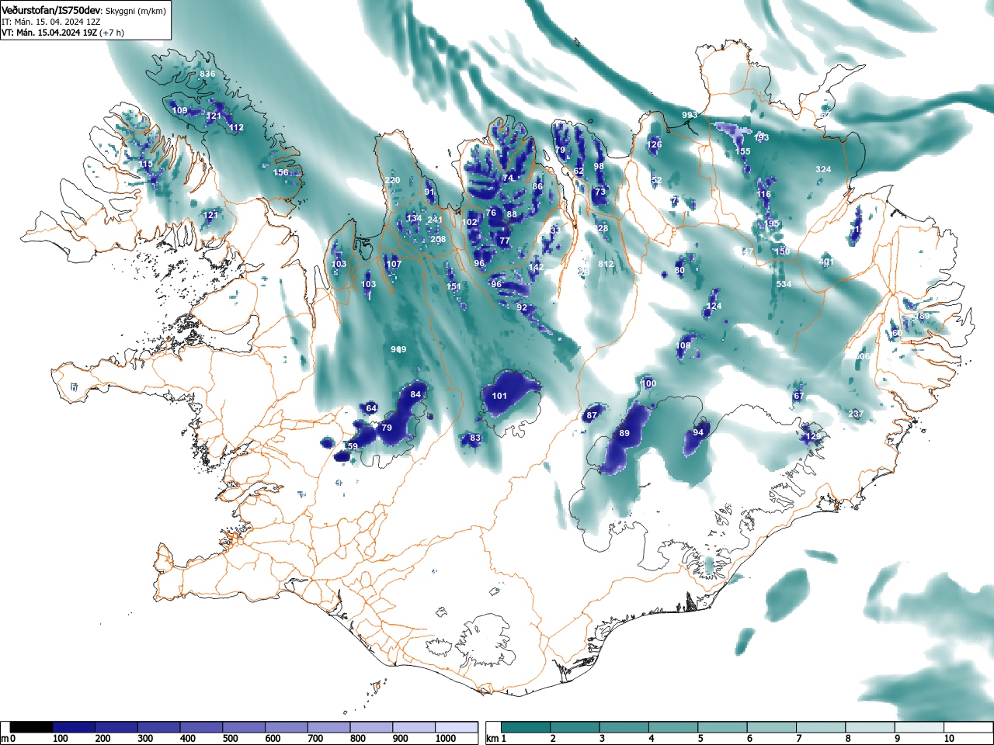Click the visibility value '836'
The width and height of the screenshot is (994, 745).
point(207,74)
